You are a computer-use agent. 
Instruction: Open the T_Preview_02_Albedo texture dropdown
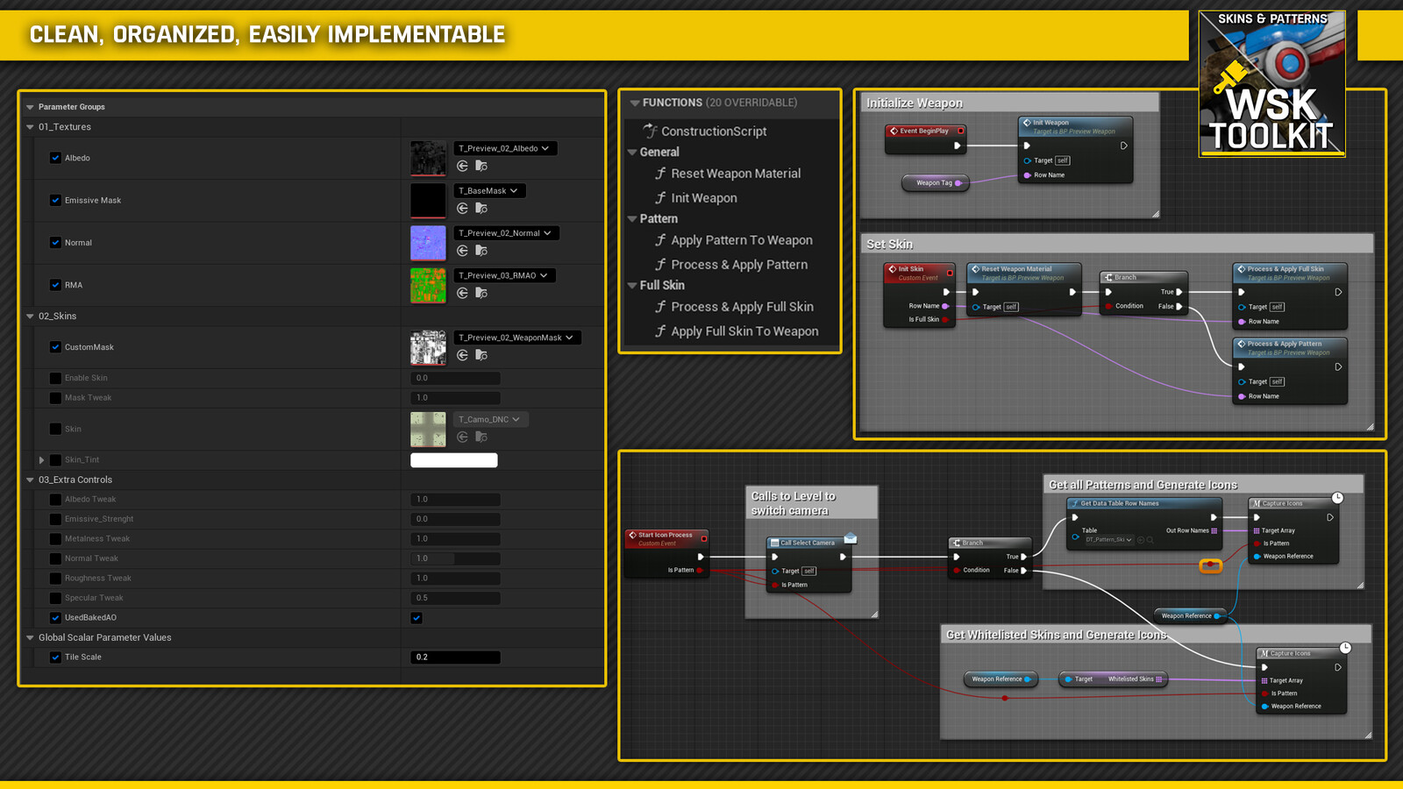[505, 148]
